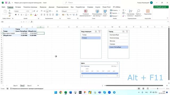Screen dimensions: 170x95
Task: Apply the yellow fill color bucket
Action: pos(31,15)
